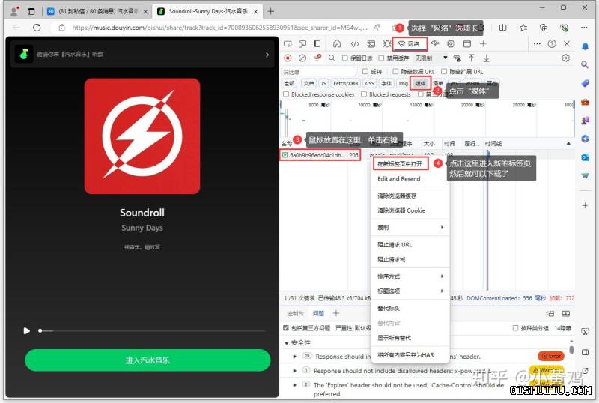Switch to the 控制台 console drawer tab
599x403 pixels.
pos(295,314)
